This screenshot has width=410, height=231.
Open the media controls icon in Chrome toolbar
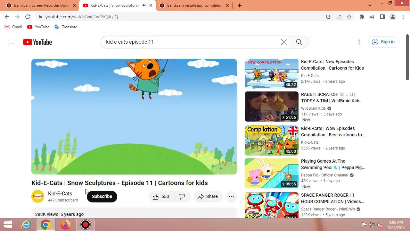372,17
